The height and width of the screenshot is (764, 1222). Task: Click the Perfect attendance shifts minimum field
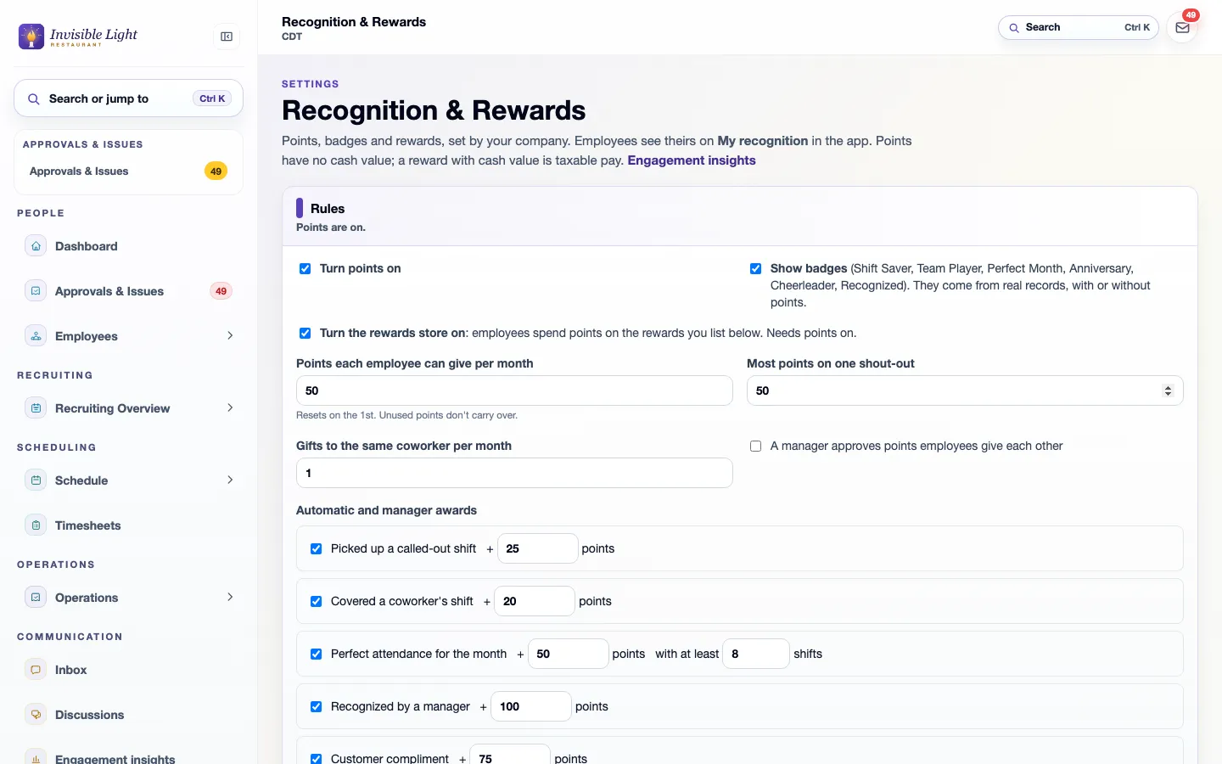click(x=756, y=654)
